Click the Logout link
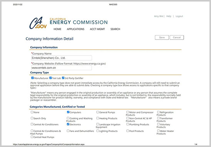Screen dimensions: 211x147 click(179, 16)
